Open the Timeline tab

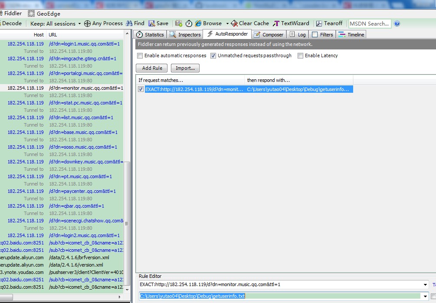pyautogui.click(x=351, y=34)
